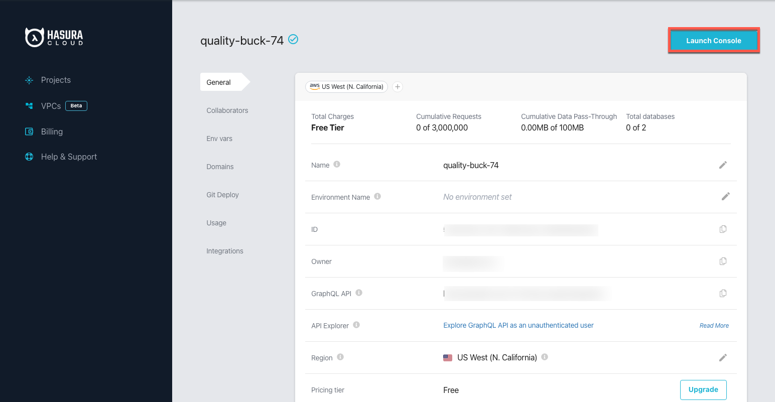Click the pencil icon to edit project name
775x402 pixels.
tap(723, 165)
